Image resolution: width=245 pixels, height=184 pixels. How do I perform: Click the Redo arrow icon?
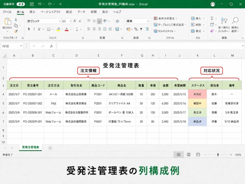click(x=50, y=4)
